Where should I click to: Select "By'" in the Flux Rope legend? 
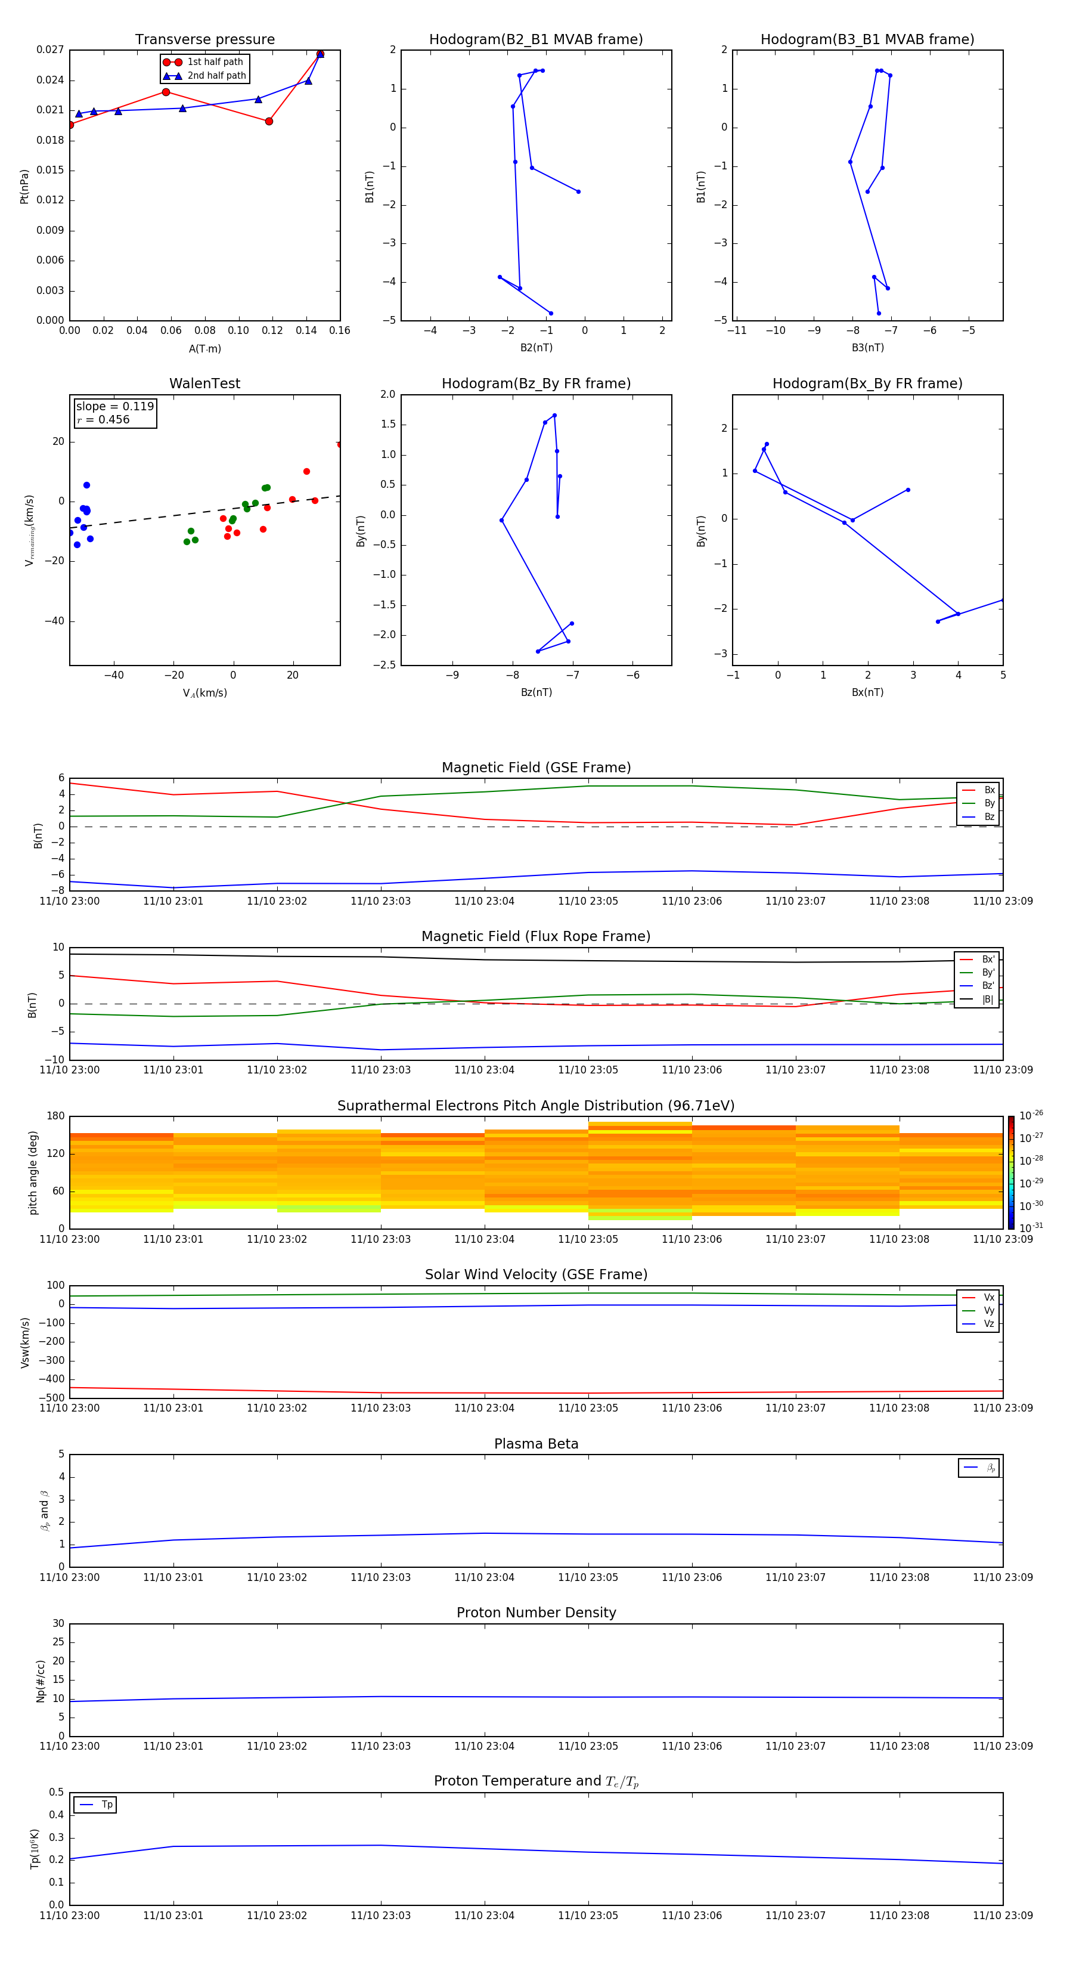point(978,973)
